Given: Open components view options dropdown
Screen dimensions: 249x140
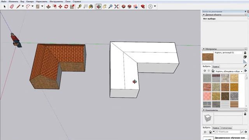Looking at the screenshot, I should tap(205, 132).
